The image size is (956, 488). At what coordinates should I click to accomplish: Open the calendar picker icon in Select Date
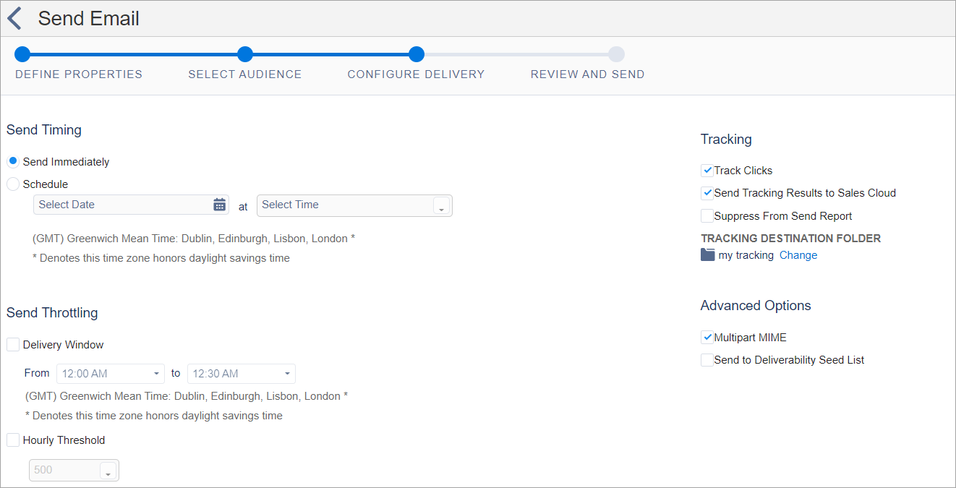(x=220, y=205)
